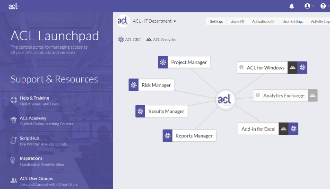Click the ACL IT Department round logo
The height and width of the screenshot is (189, 330).
pyautogui.click(x=123, y=21)
